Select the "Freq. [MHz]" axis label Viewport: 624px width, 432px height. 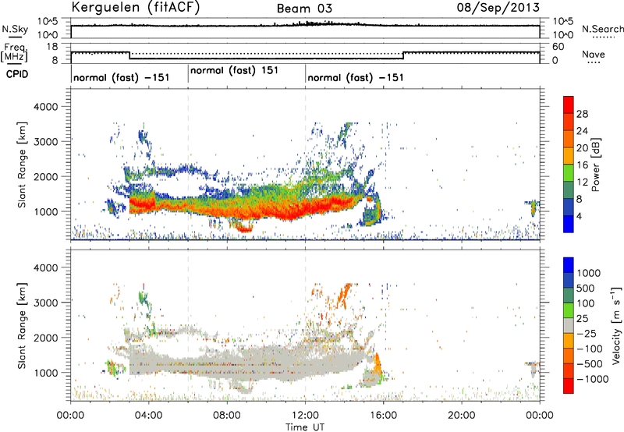point(14,53)
